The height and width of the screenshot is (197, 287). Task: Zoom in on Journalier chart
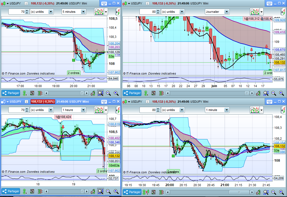[281, 93]
